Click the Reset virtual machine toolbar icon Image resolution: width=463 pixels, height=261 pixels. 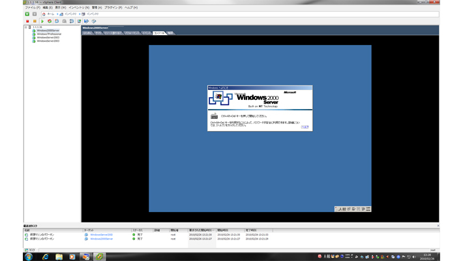click(50, 22)
